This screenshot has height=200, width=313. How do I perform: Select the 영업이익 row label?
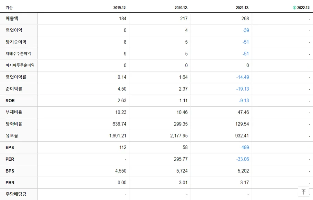tap(14, 30)
